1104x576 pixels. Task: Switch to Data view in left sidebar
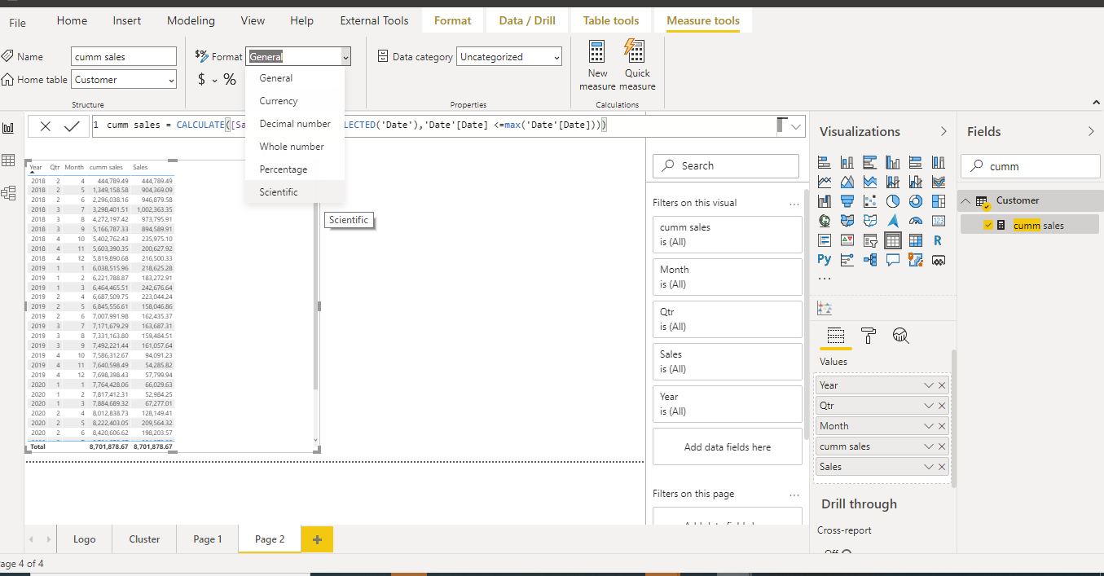pos(9,160)
